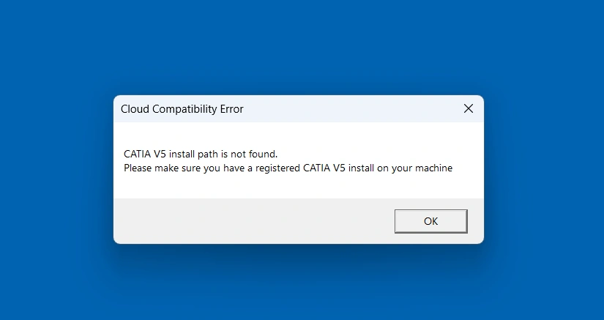
Task: Click the gray footer beside OK
Action: 249,220
